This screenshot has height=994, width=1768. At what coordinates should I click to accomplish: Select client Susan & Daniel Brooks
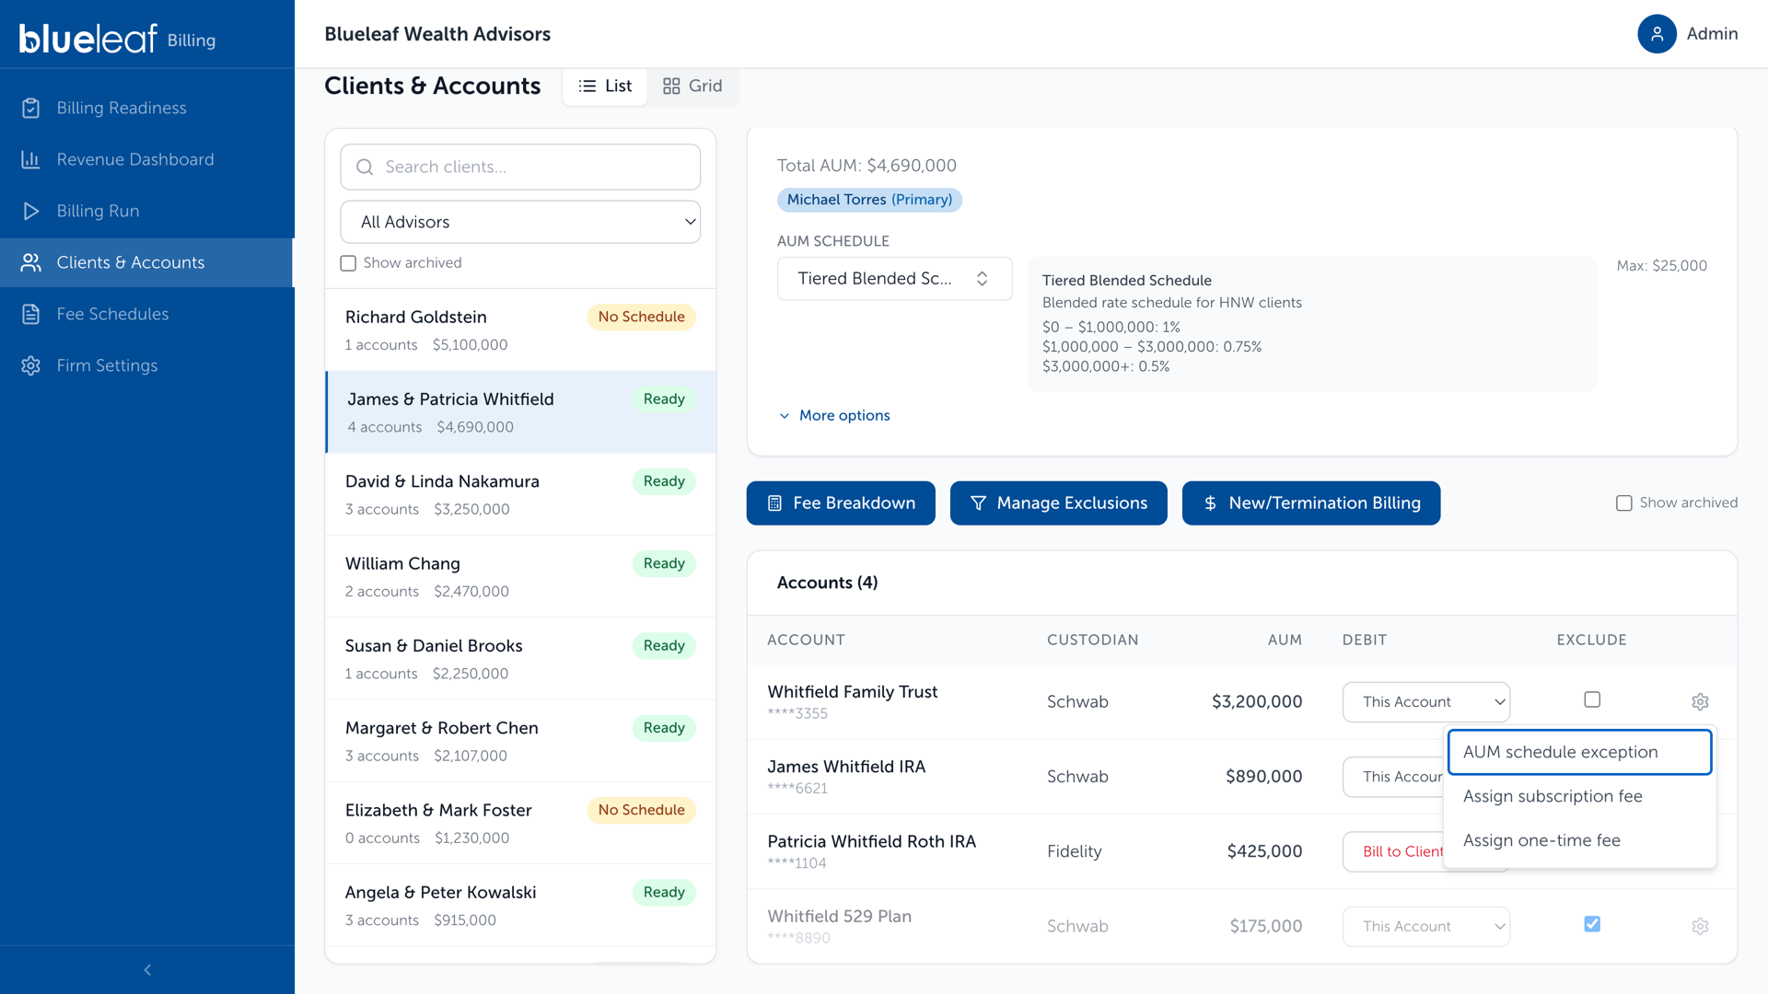(x=520, y=659)
